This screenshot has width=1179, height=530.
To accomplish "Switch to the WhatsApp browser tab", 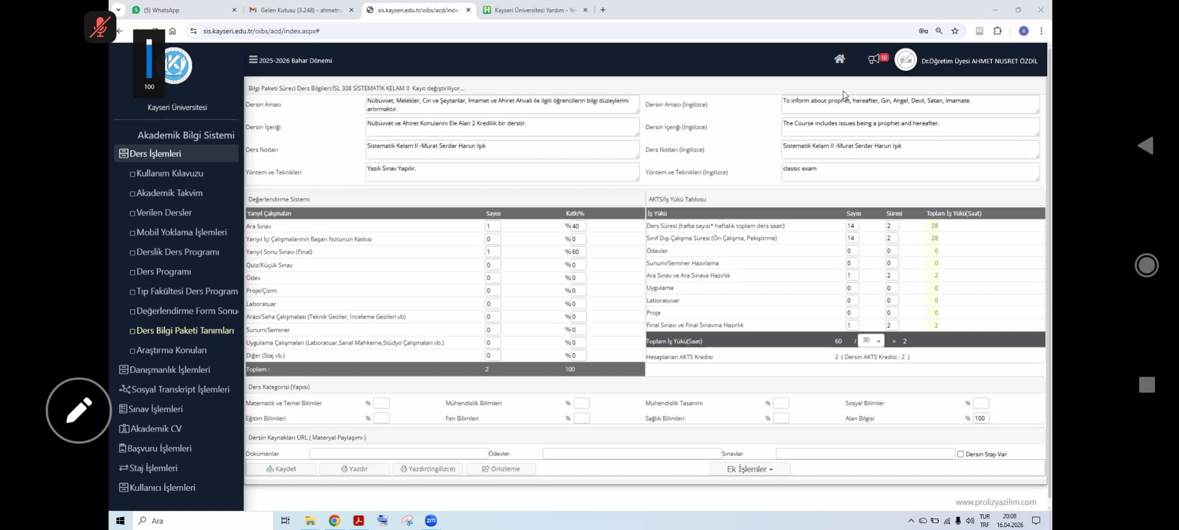I will (184, 10).
